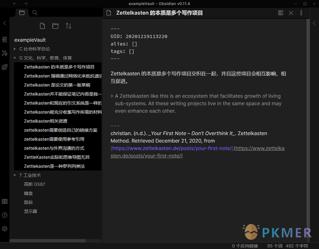Image resolution: width=319 pixels, height=249 pixels.
Task: Expand the right sidebar with the chevron
Action: tap(314, 23)
